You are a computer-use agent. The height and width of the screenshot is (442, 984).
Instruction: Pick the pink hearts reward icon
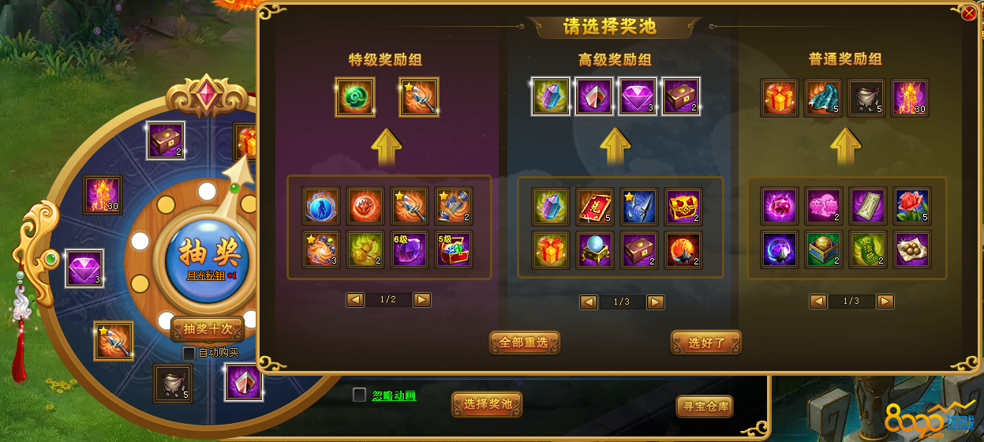click(824, 206)
